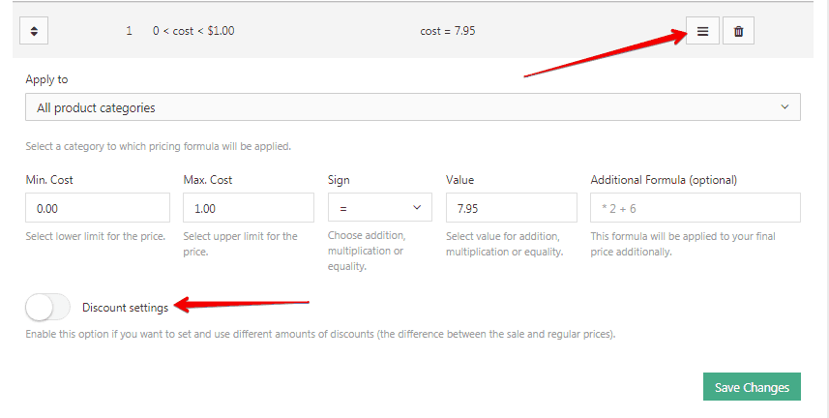The image size is (829, 418).
Task: Delete the pricing rule with trash icon
Action: pos(738,31)
